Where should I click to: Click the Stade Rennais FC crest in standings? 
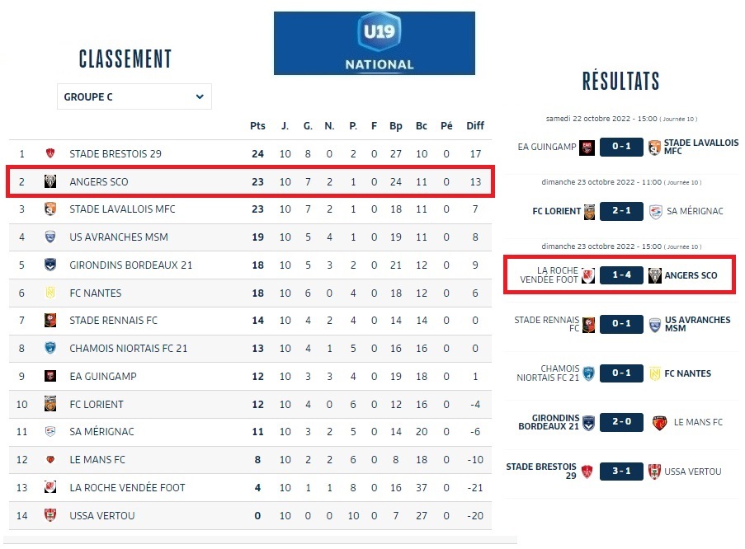(50, 321)
